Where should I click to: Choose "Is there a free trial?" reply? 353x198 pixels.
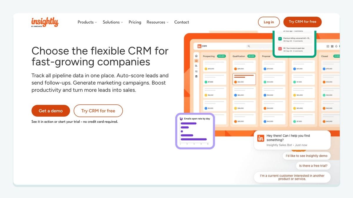313,166
